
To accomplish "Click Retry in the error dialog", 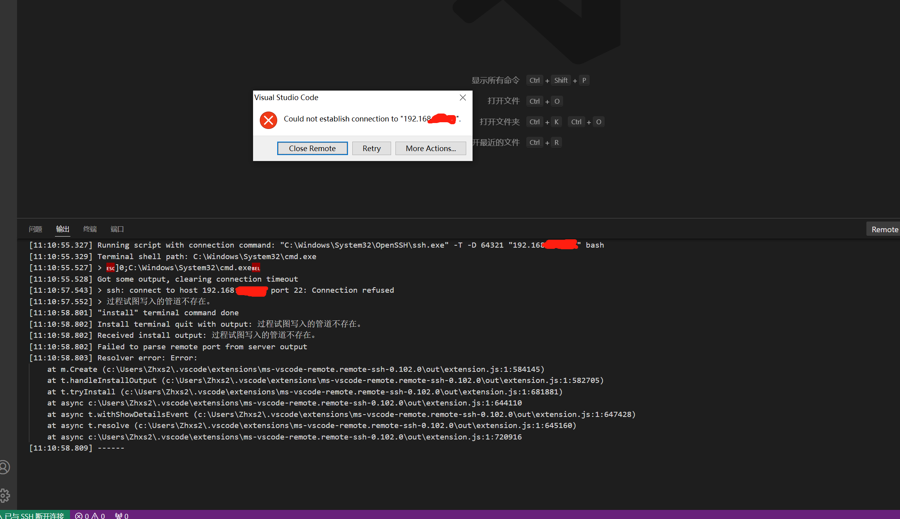I will point(372,148).
